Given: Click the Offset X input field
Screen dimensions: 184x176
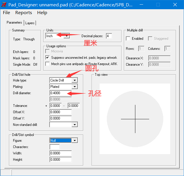Looking at the screenshot, I should [60, 112].
